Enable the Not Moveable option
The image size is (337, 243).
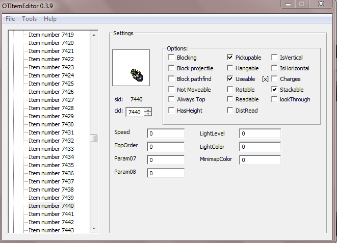tap(172, 89)
